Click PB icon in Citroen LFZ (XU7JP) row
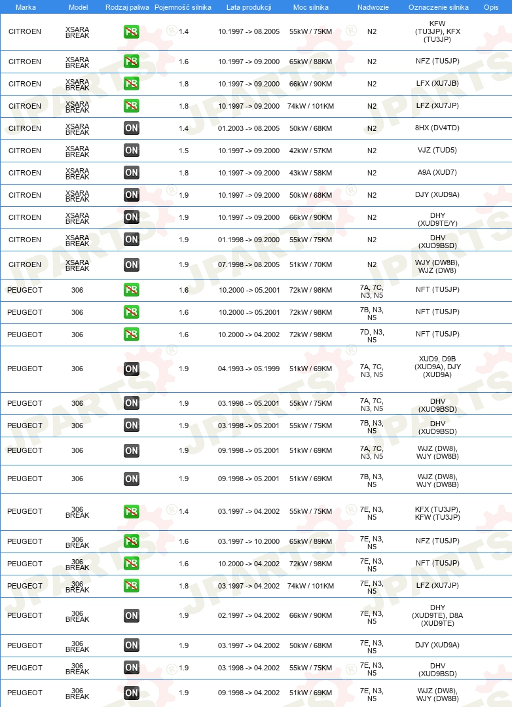The height and width of the screenshot is (707, 512). pyautogui.click(x=131, y=106)
